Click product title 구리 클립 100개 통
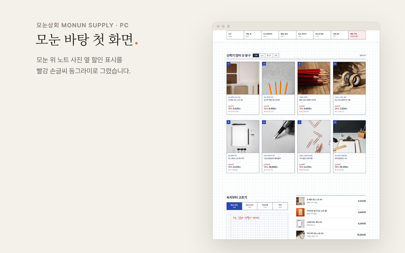 coord(306,158)
